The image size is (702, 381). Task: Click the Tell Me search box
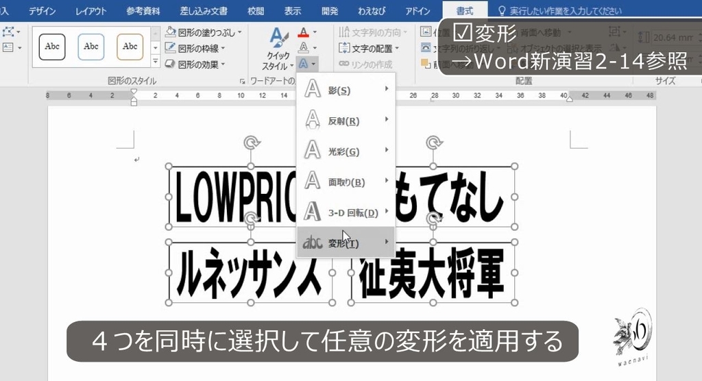click(559, 11)
